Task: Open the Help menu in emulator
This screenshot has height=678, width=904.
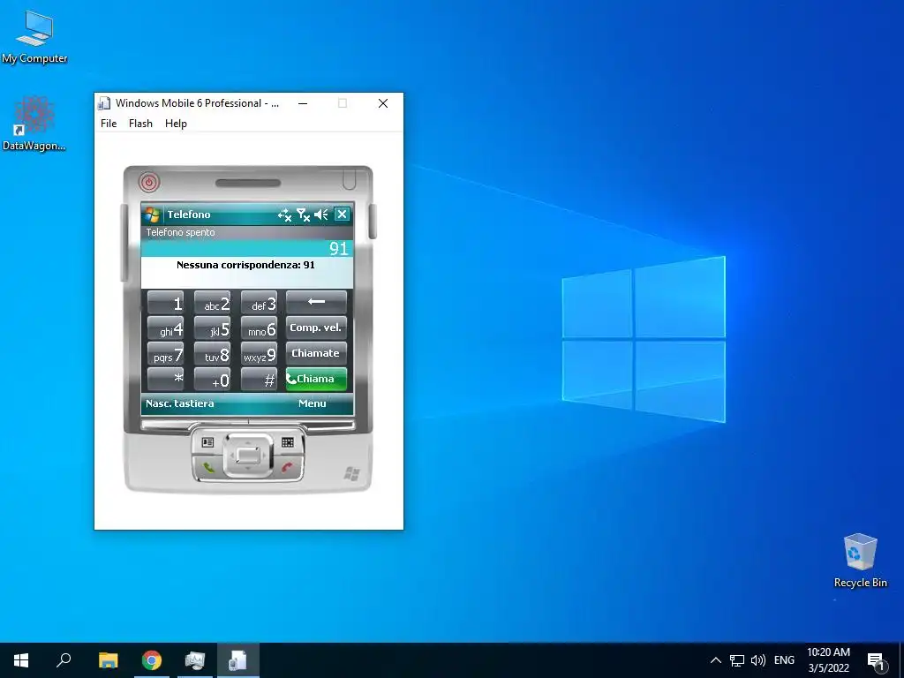Action: [x=176, y=124]
